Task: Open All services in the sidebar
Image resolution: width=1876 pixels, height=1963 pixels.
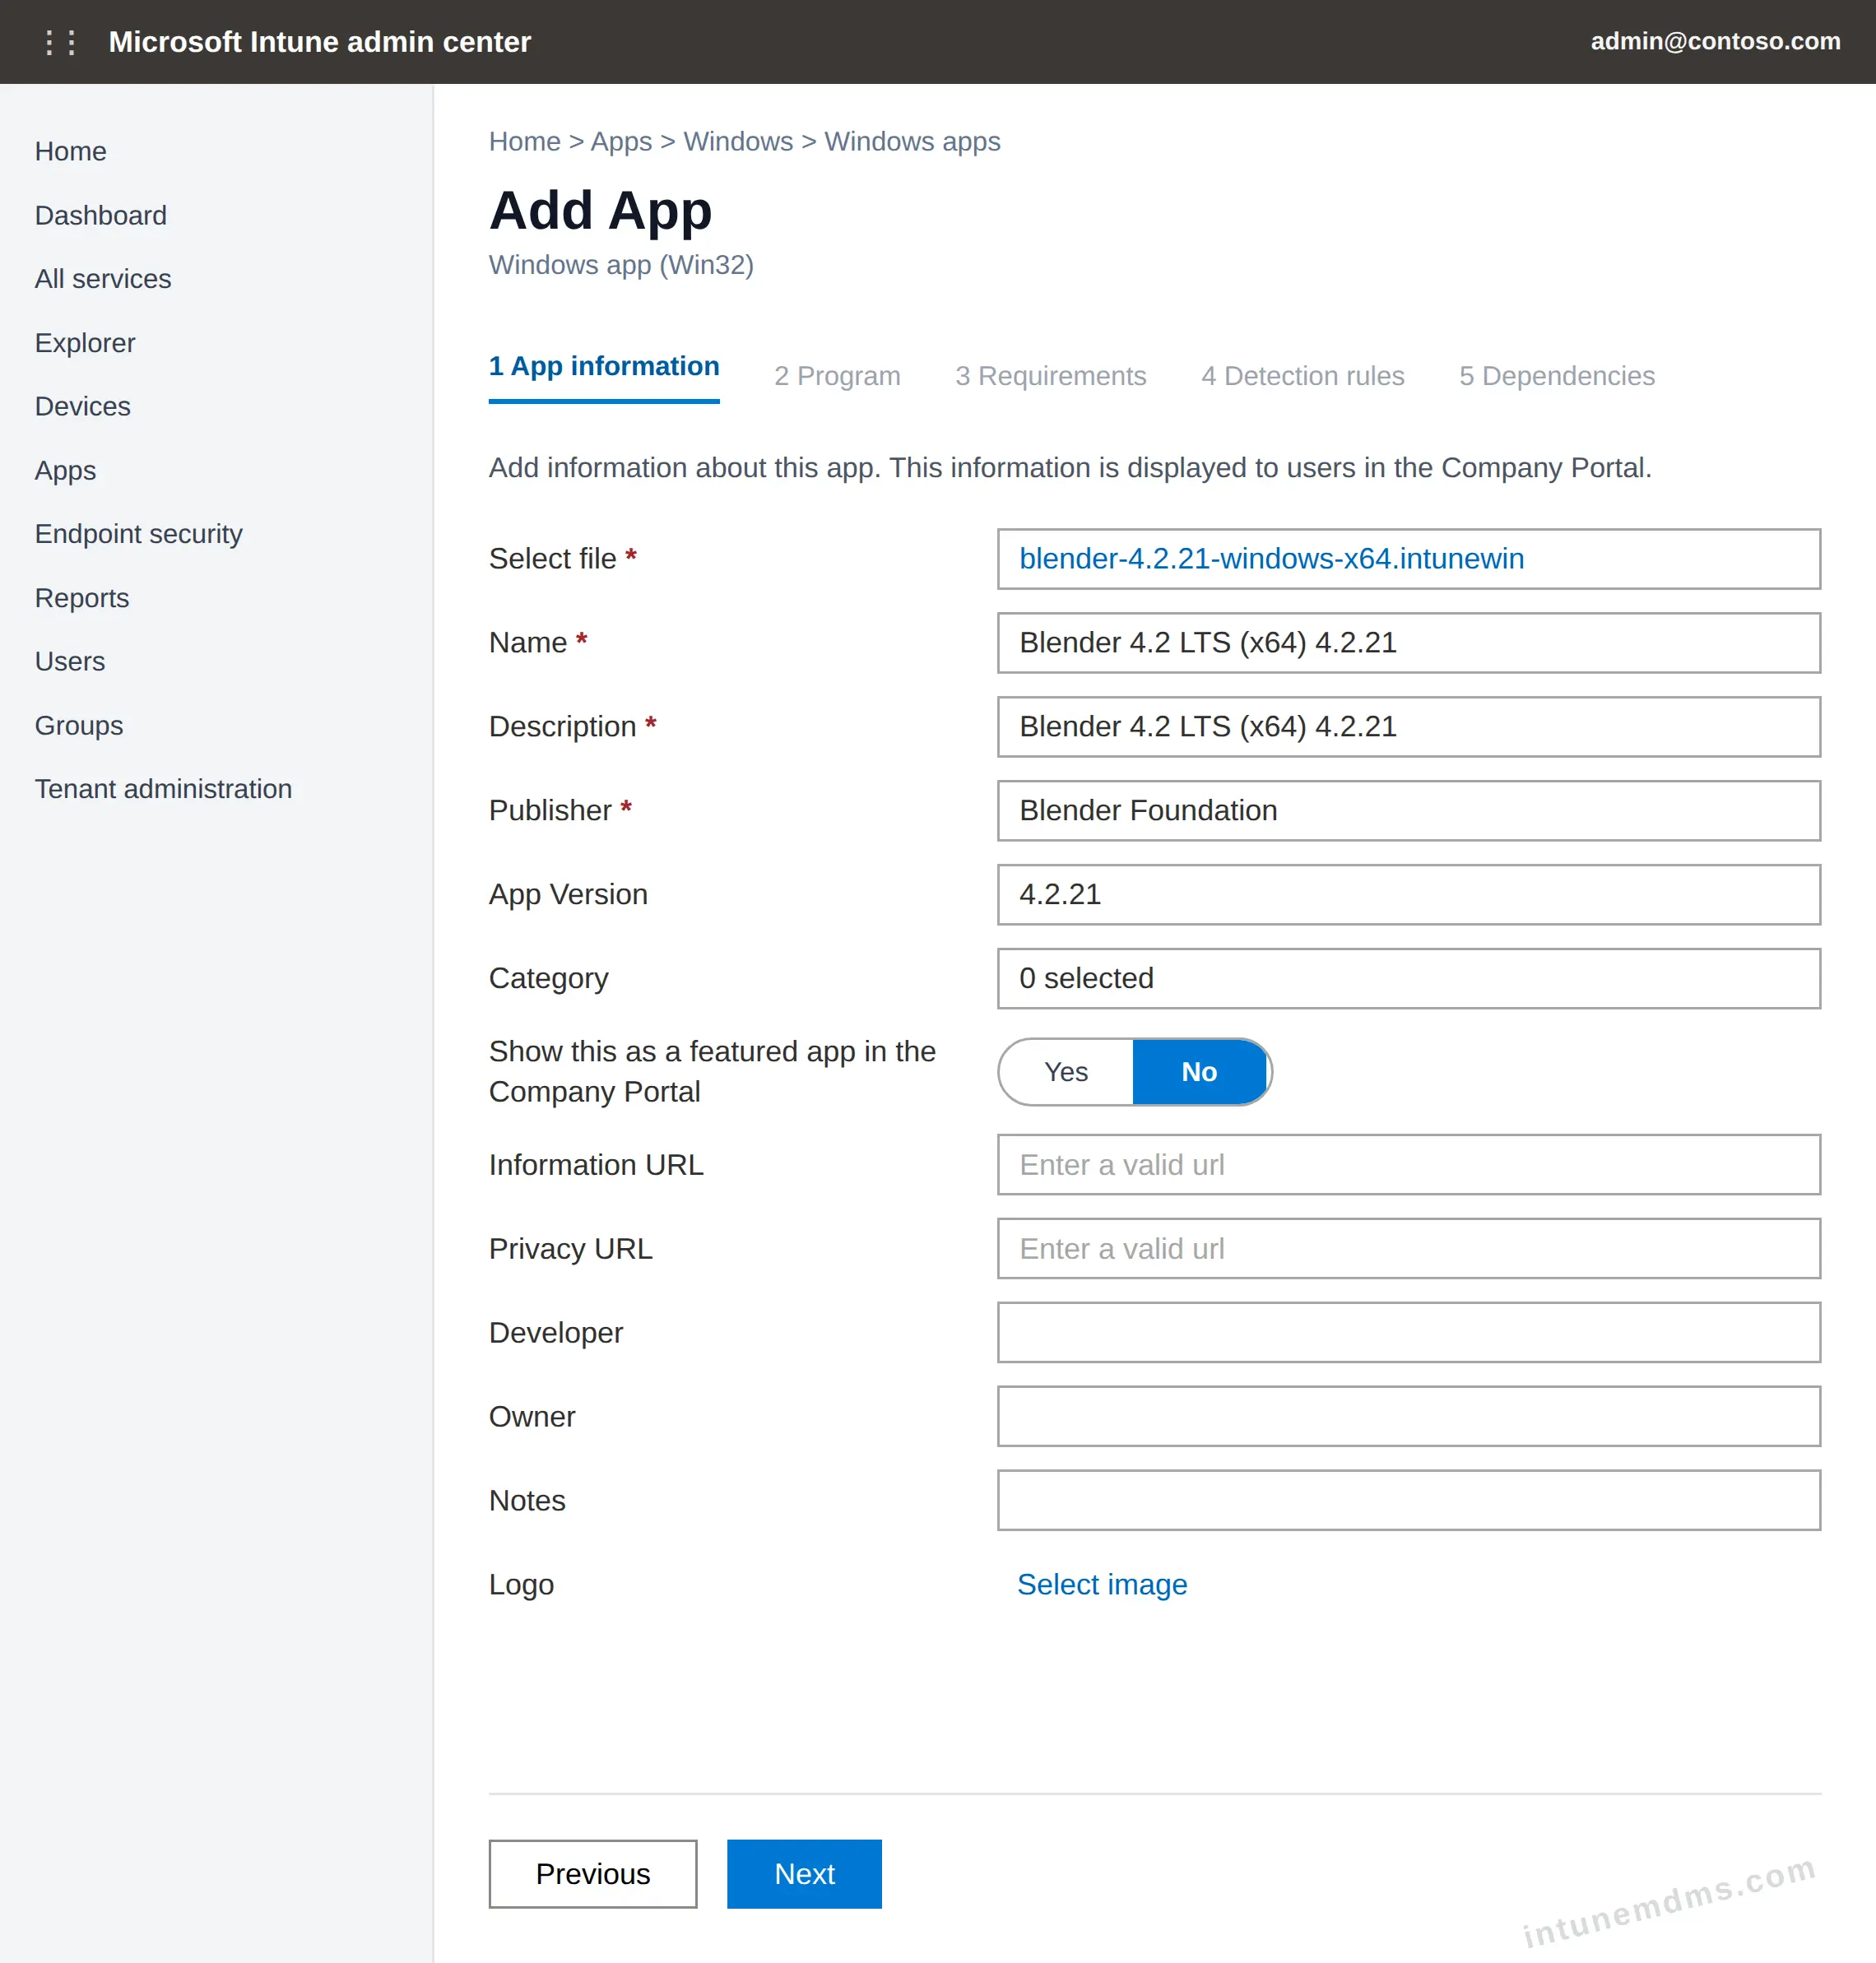Action: point(103,279)
